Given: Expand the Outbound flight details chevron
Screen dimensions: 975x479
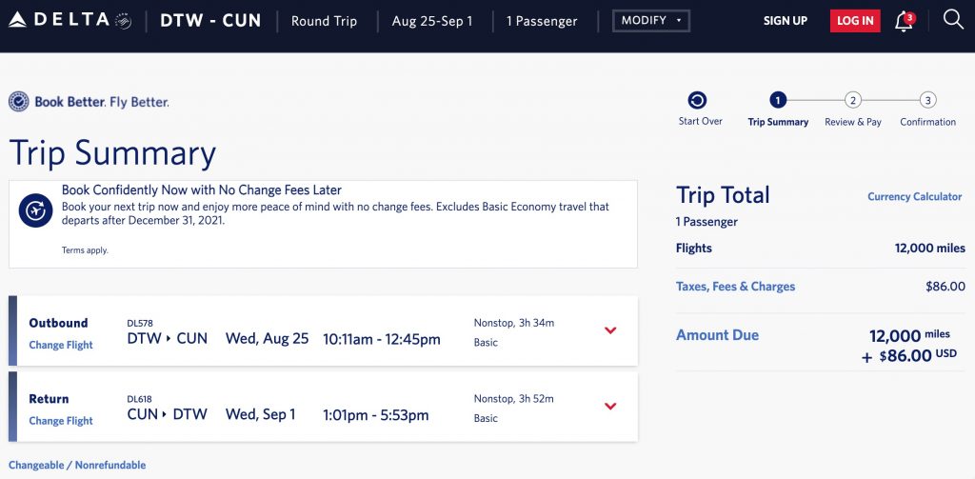Looking at the screenshot, I should [610, 330].
